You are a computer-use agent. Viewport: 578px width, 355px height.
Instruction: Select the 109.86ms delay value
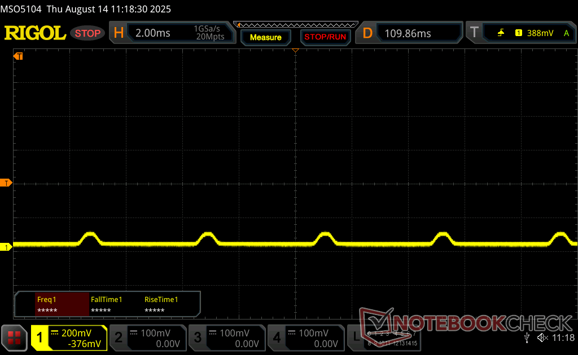click(408, 33)
